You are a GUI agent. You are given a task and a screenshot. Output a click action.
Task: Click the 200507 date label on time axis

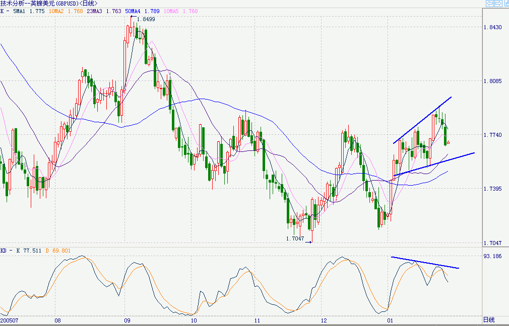click(10, 320)
